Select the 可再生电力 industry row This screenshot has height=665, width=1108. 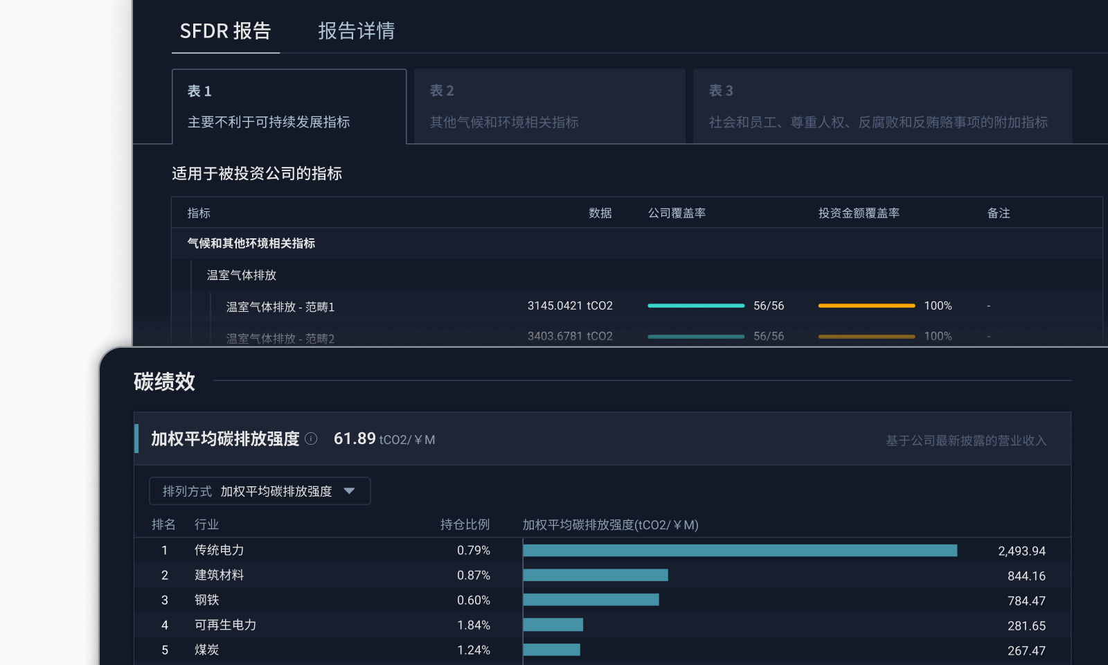pos(602,626)
